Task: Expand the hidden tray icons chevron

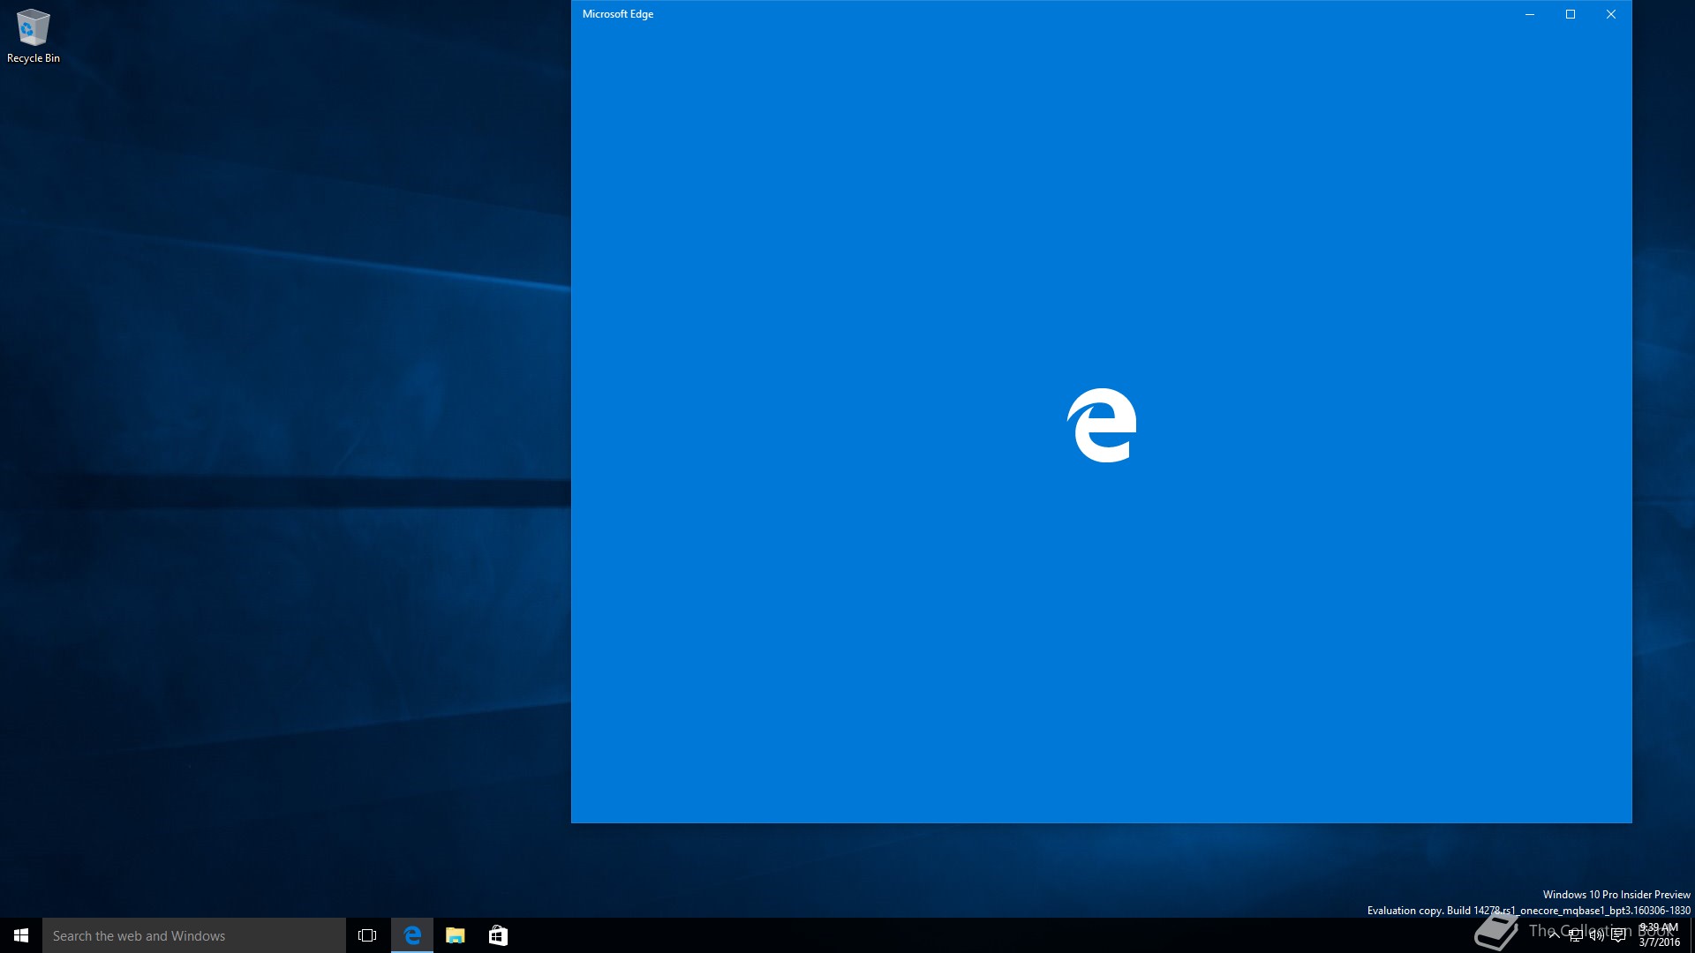Action: click(1554, 935)
